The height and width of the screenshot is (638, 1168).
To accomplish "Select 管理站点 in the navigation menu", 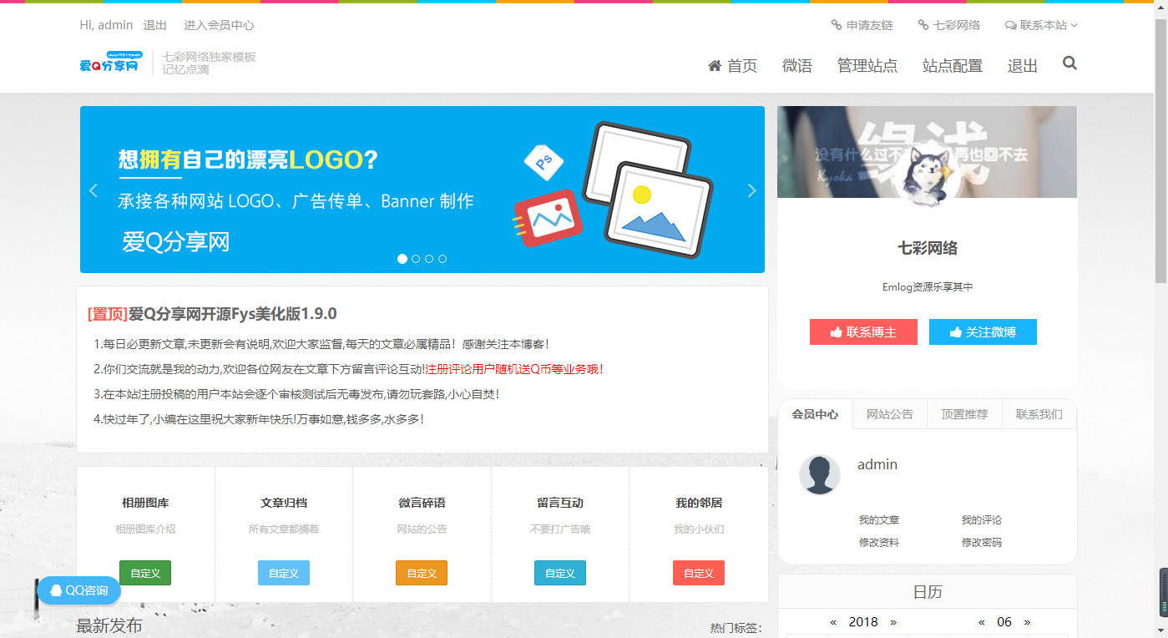I will [867, 65].
